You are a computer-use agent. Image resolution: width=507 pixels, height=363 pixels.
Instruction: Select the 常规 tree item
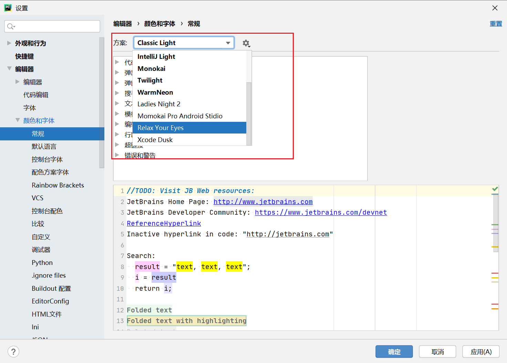click(x=52, y=134)
